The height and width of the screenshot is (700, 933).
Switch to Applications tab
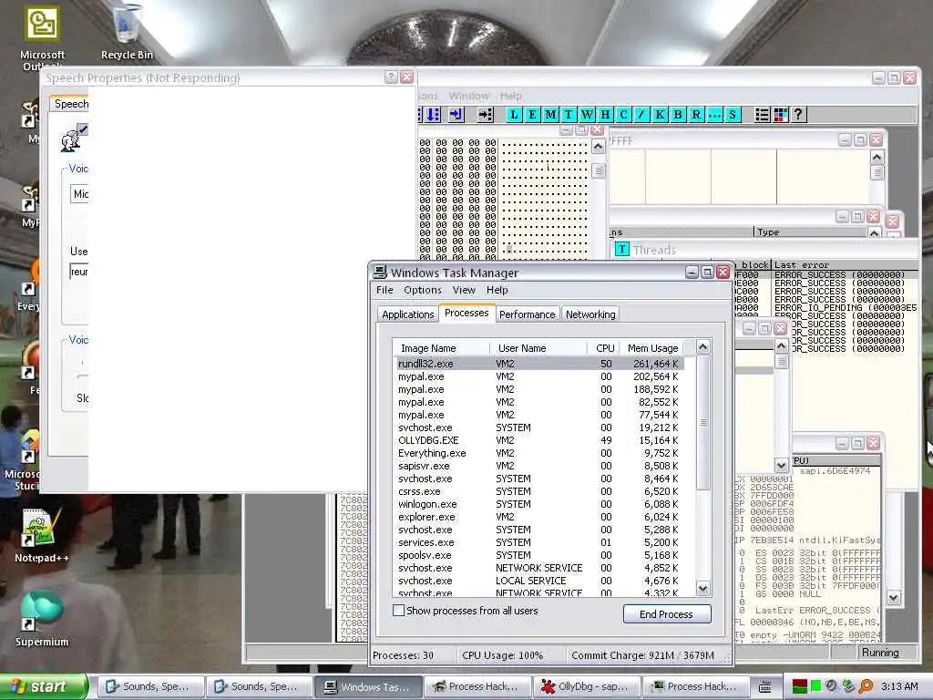tap(407, 314)
